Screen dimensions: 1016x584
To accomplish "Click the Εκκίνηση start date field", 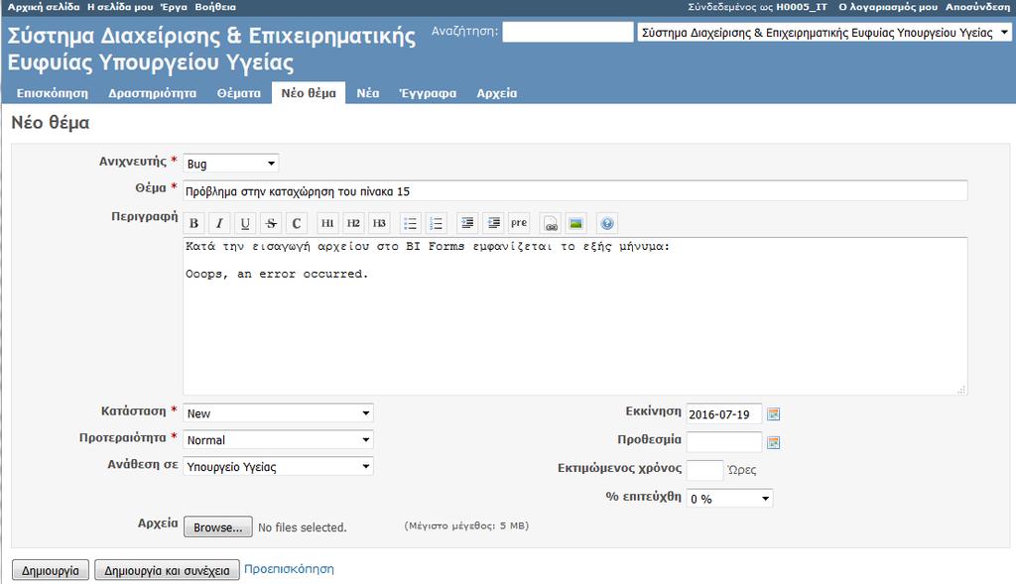I will 723,413.
